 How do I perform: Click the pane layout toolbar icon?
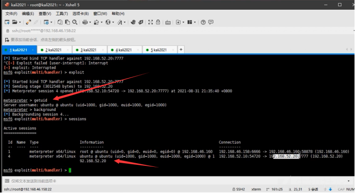(x=190, y=22)
